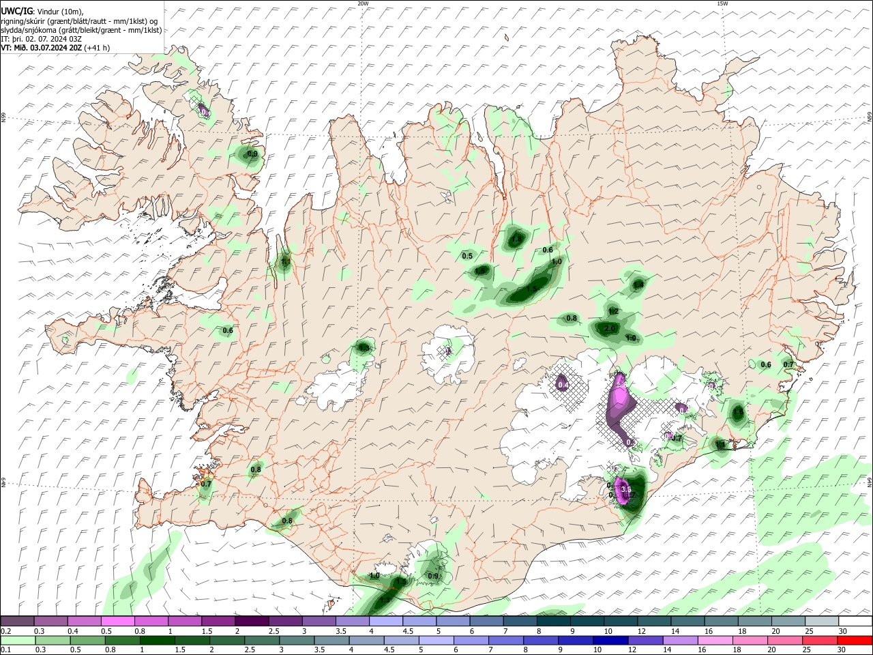873x655 pixels.
Task: Click the UWC/IG title text
Action: pyautogui.click(x=16, y=11)
